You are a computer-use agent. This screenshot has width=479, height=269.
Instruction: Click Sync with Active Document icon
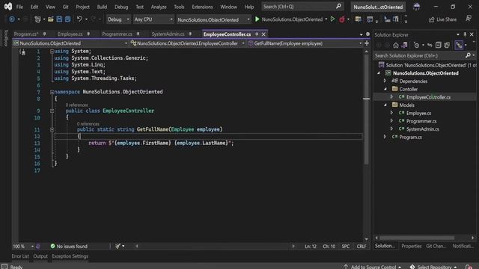tap(430, 45)
